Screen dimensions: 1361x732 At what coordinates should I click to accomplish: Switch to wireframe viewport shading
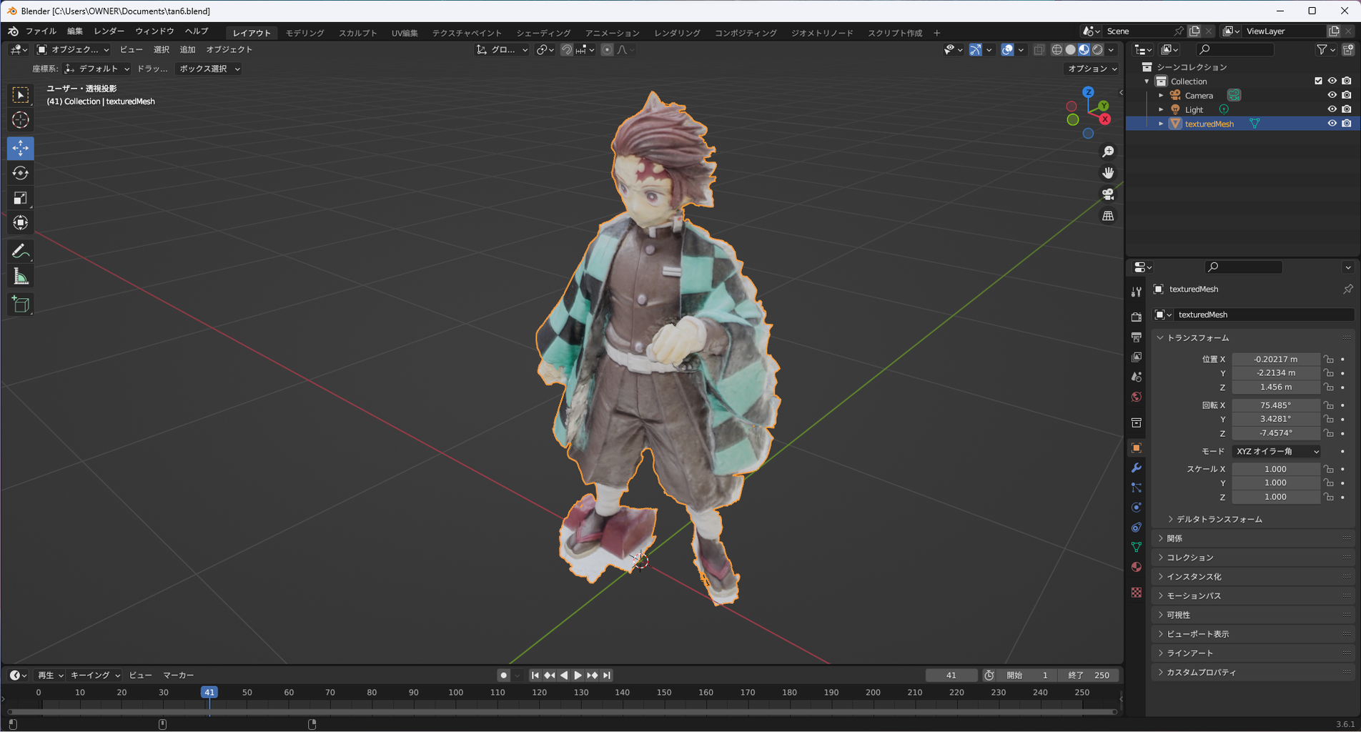pyautogui.click(x=1056, y=50)
